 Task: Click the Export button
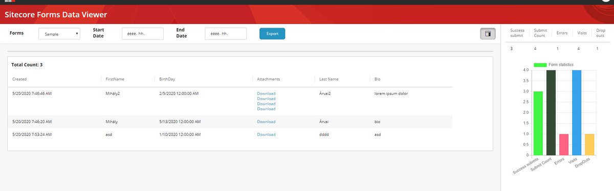pos(272,34)
